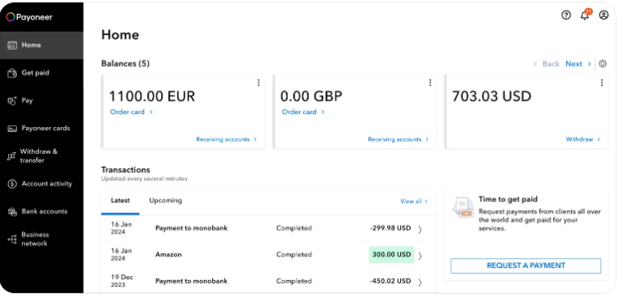Click the Bank accounts sidebar icon

coord(12,212)
